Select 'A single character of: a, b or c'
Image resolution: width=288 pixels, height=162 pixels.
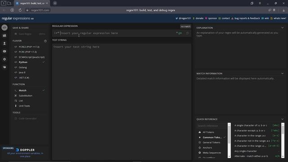[256, 125]
